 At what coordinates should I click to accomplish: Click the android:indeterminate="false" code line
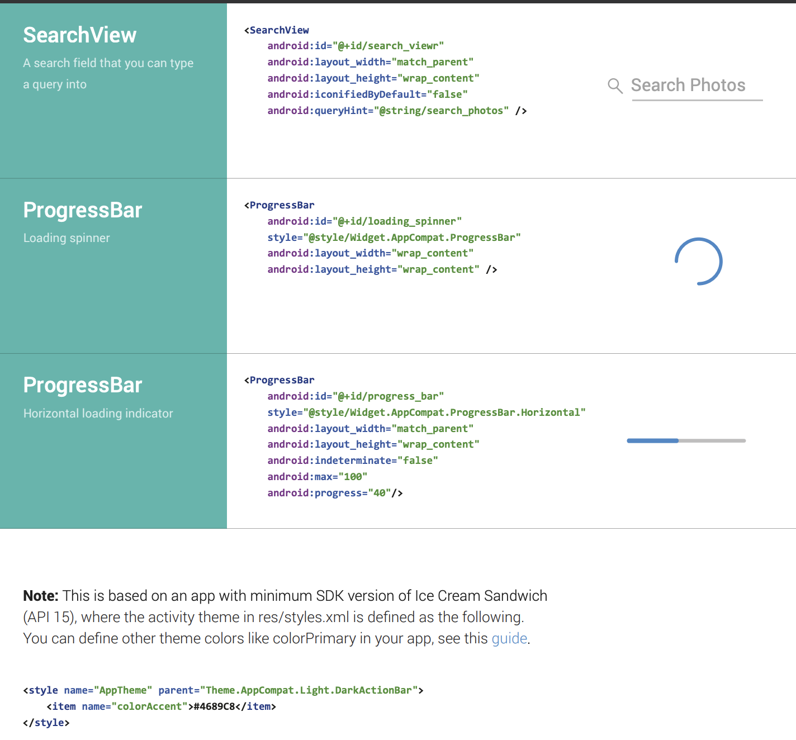pyautogui.click(x=352, y=461)
